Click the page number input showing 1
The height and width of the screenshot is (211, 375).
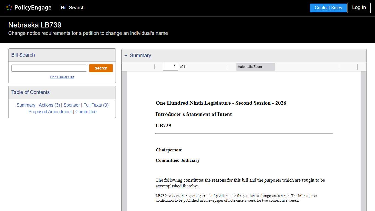170,66
